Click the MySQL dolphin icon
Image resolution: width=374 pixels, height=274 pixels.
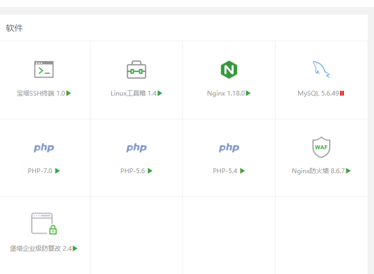tap(321, 69)
